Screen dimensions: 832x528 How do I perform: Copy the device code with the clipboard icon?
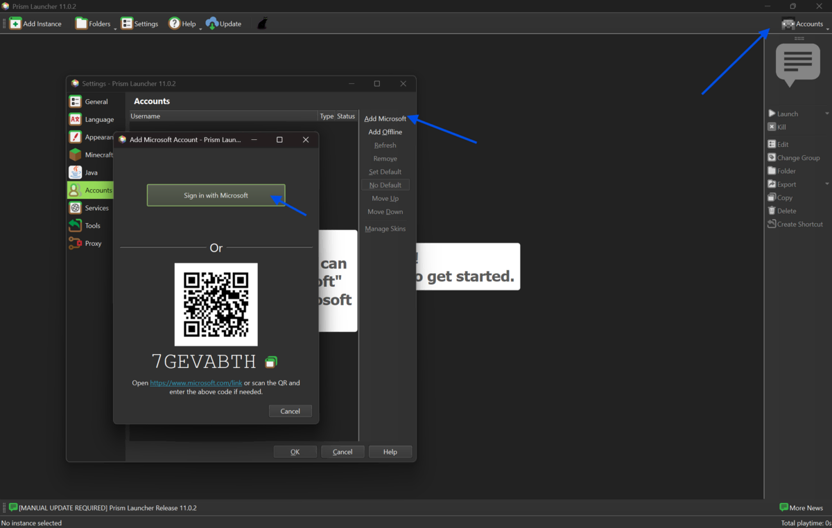[x=271, y=362]
